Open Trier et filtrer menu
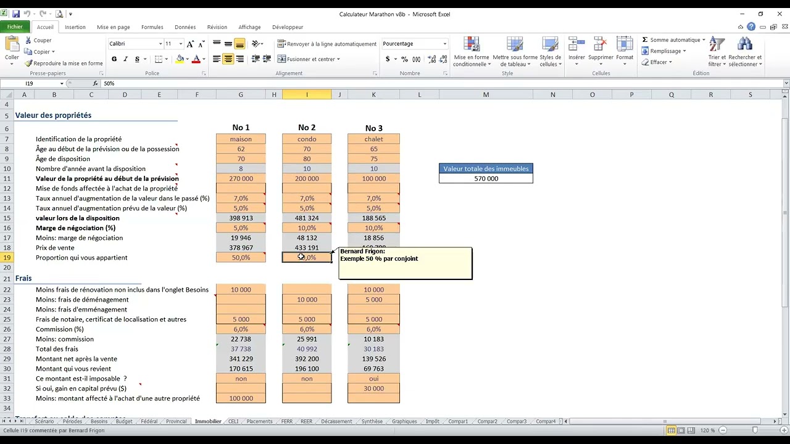 pyautogui.click(x=717, y=52)
